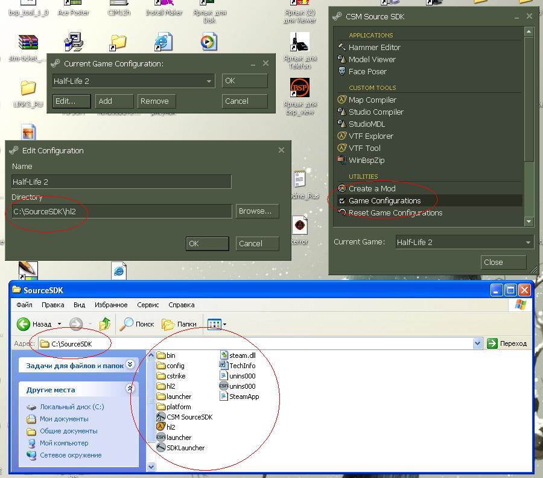Image resolution: width=543 pixels, height=478 pixels.
Task: Click the Directory field C:\SourceSDK\hl2
Action: click(x=122, y=211)
